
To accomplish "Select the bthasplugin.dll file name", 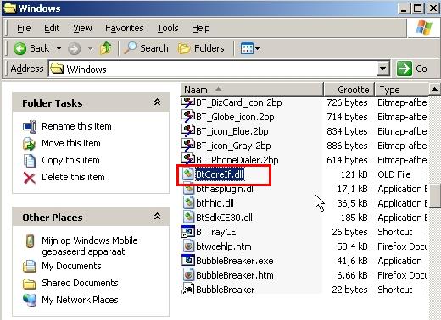I will point(226,189).
